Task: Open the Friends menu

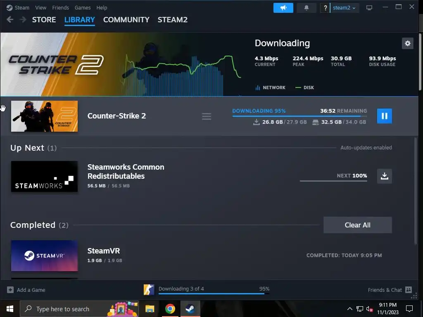Action: point(60,7)
